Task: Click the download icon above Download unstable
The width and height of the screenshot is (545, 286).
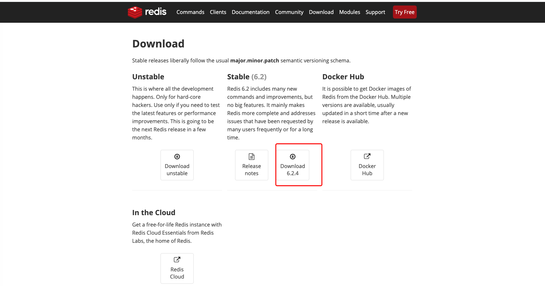Action: click(177, 157)
